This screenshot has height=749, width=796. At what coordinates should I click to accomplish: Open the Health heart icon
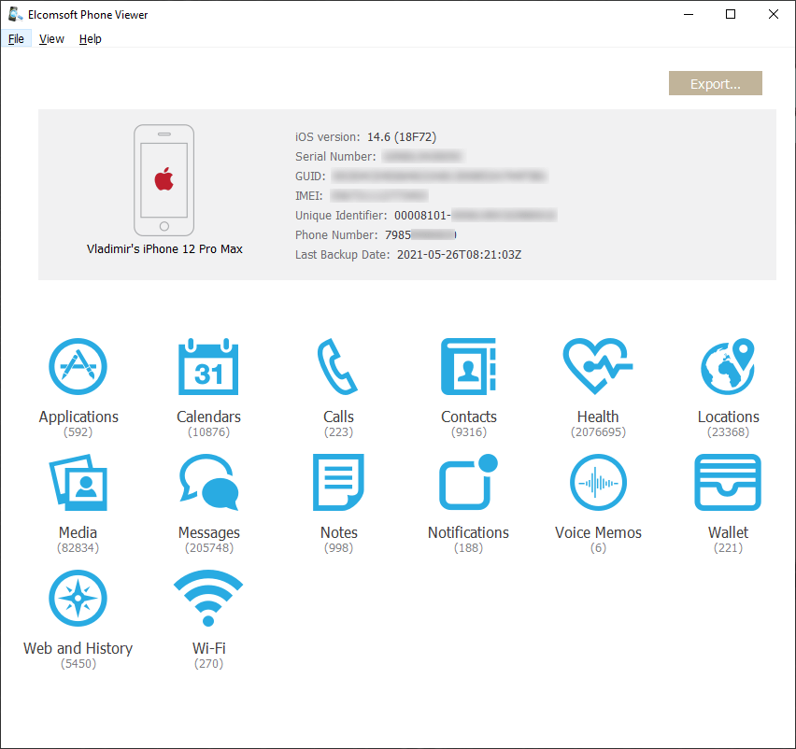coord(598,366)
